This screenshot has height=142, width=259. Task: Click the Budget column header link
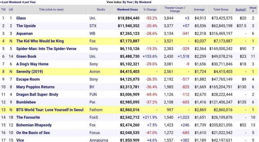click(240, 10)
